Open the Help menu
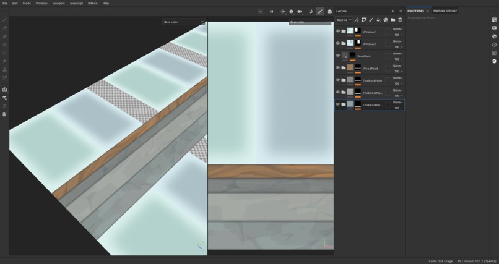The width and height of the screenshot is (499, 264). point(106,3)
